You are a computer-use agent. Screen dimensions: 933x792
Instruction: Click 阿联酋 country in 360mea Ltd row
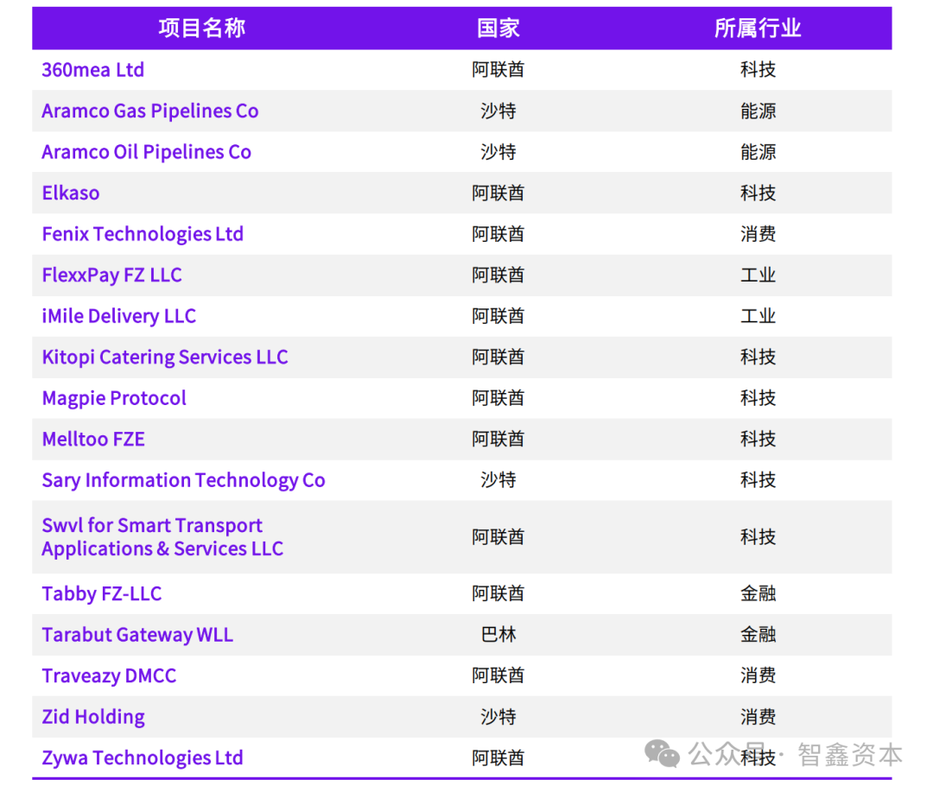coord(498,70)
